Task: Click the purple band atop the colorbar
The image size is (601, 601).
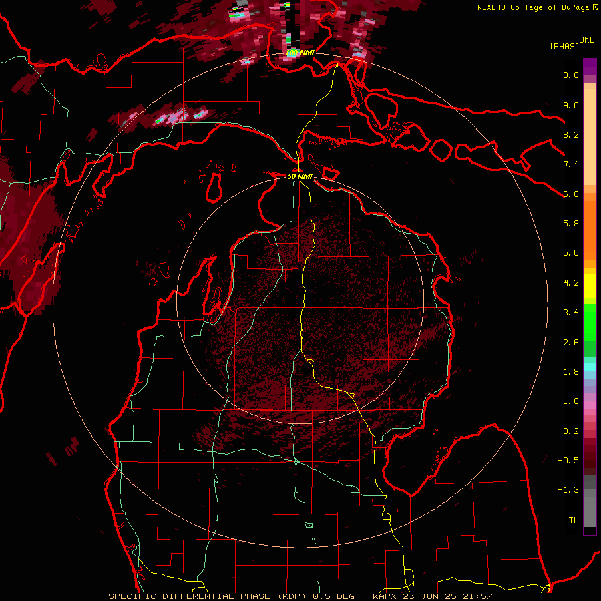Action: (590, 67)
